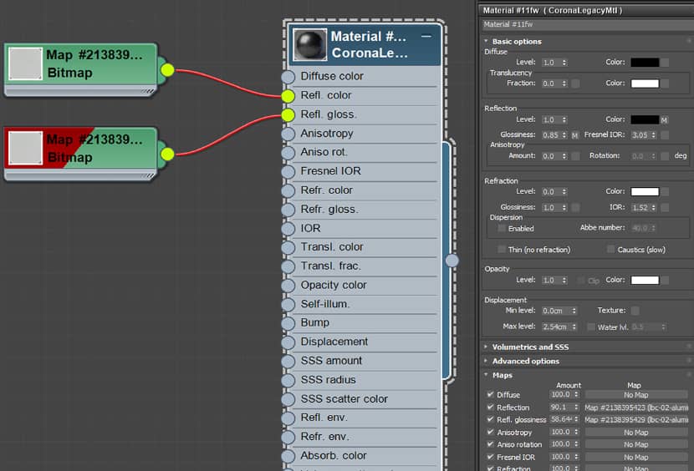The image size is (694, 471).
Task: Click the Bump input socket
Action: pos(288,323)
